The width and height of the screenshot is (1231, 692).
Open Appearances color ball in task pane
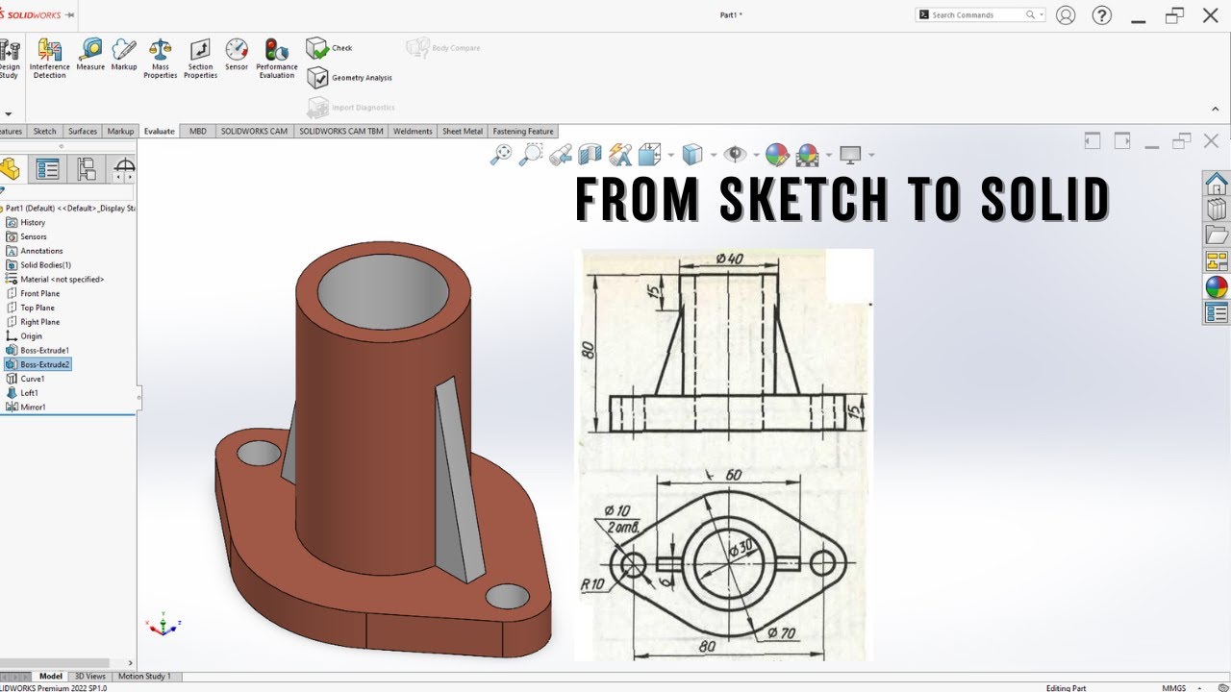1217,286
